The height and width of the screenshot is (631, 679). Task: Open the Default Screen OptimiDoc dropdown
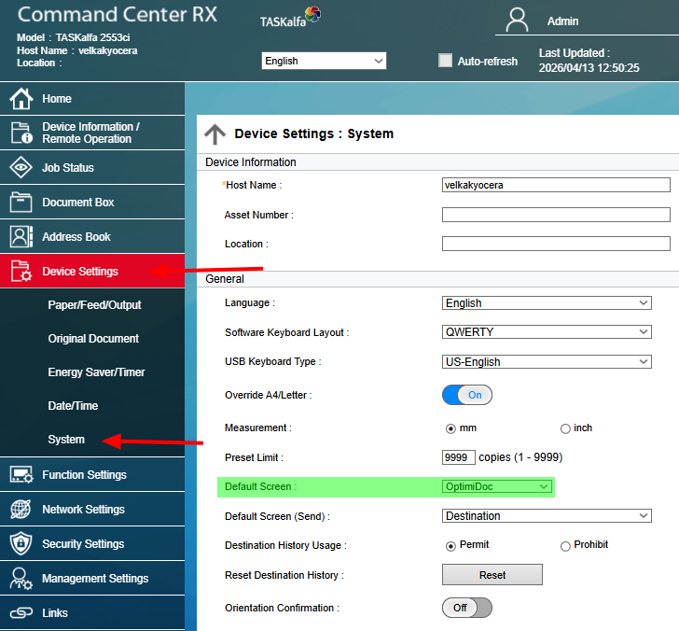(497, 486)
